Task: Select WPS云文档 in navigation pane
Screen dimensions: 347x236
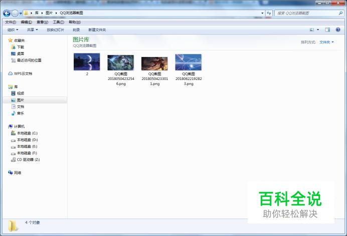Action: tap(23, 73)
